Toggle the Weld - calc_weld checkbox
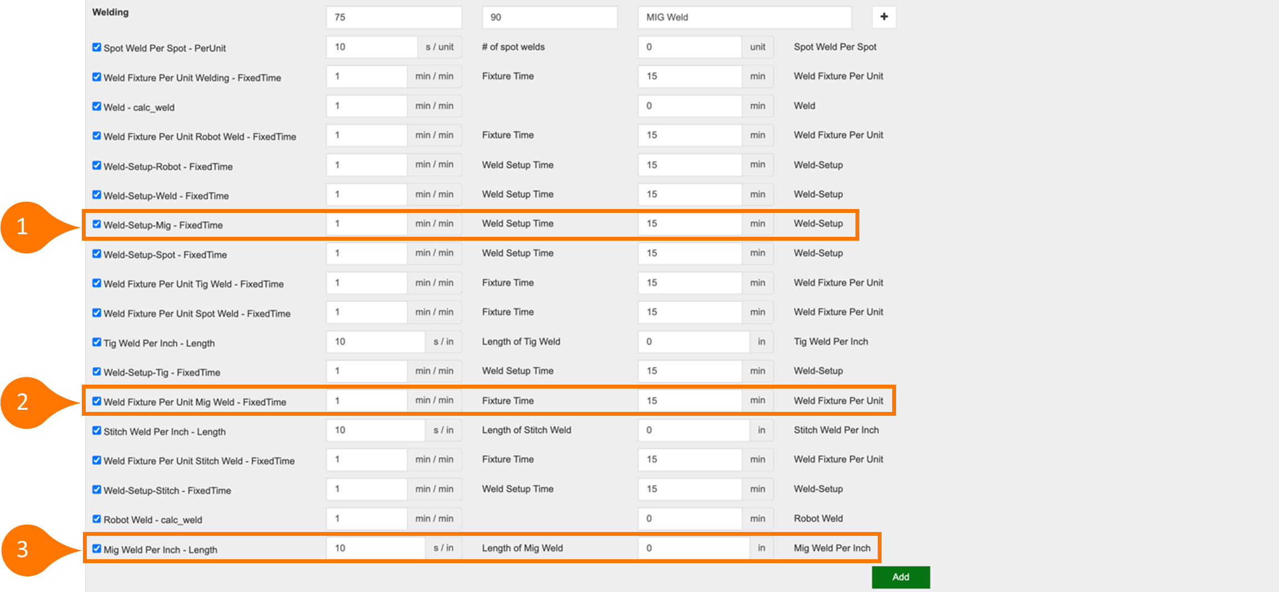Viewport: 1279px width, 592px height. click(97, 106)
